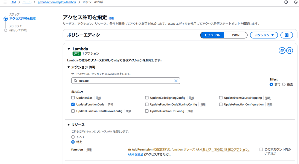Uncheck the UpdateFunctionCode checkbox
This screenshot has width=299, height=164.
[73, 104]
